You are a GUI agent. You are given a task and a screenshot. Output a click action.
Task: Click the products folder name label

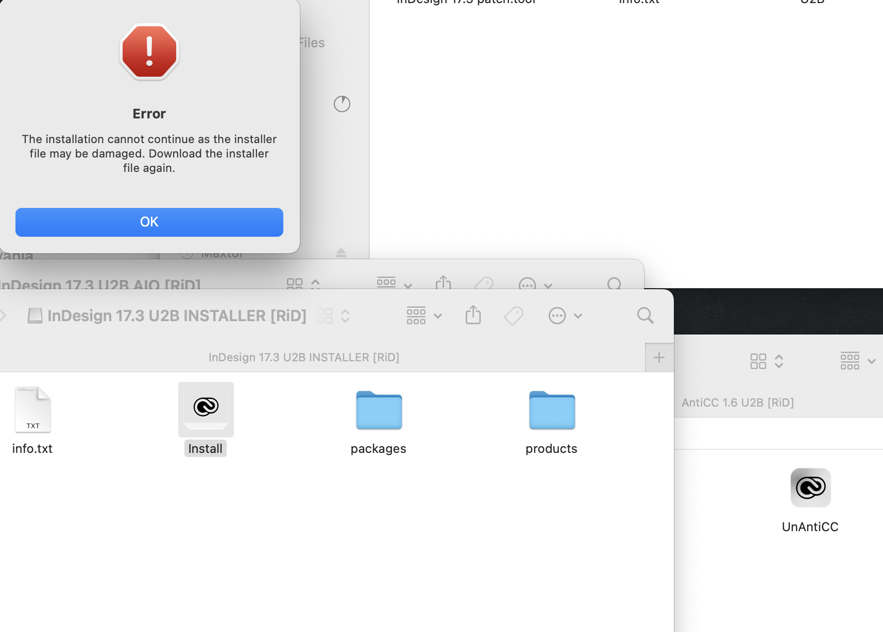point(552,449)
